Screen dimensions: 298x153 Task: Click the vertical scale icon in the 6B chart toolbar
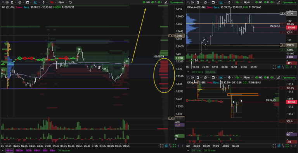click(x=43, y=2)
